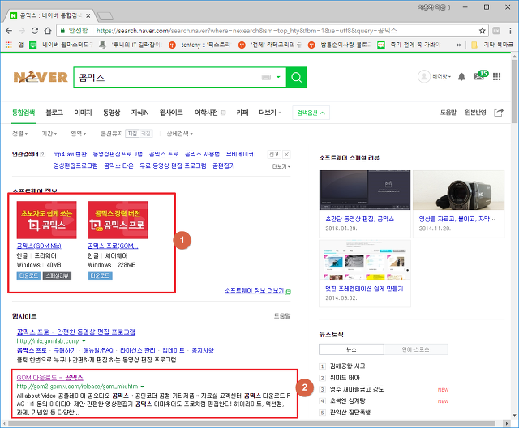This screenshot has width=519, height=428.
Task: Click the green Naver search button
Action: click(x=296, y=77)
